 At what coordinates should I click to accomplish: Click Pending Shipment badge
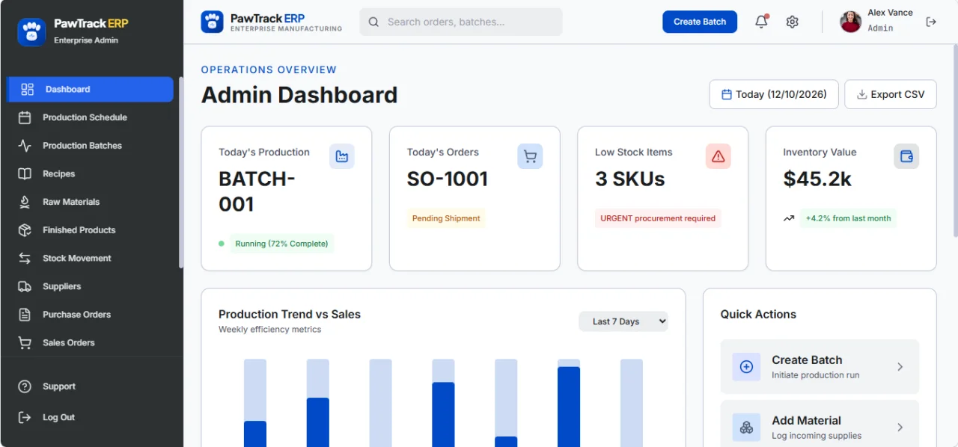click(446, 218)
